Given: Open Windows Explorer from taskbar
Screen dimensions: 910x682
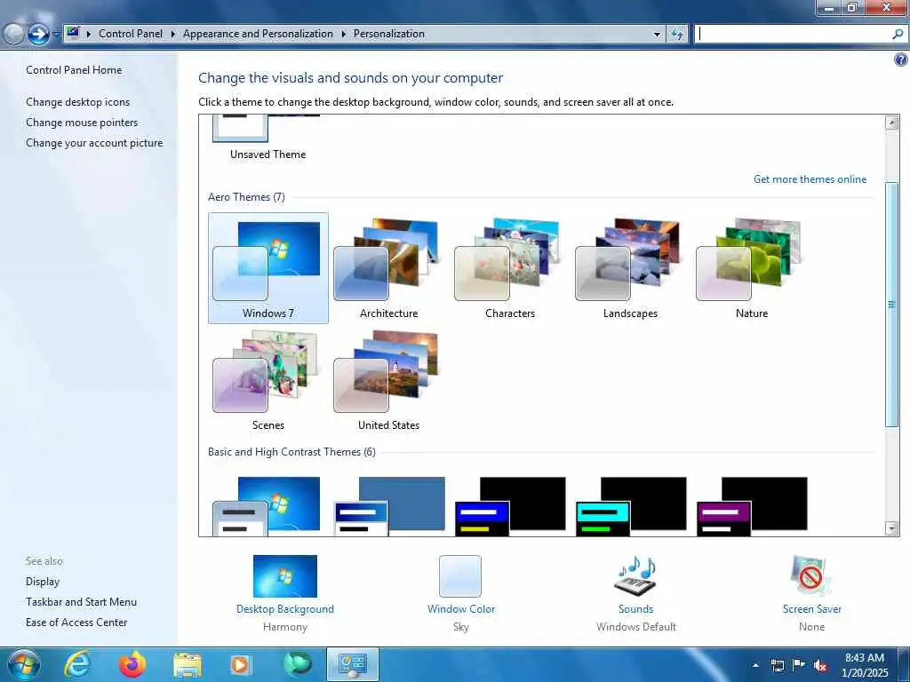Looking at the screenshot, I should click(187, 665).
